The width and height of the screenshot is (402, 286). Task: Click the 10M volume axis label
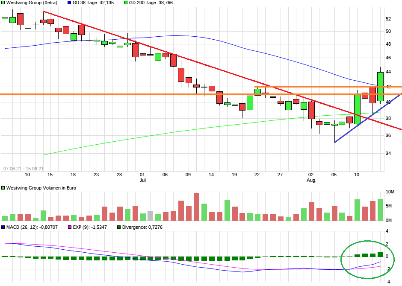click(390, 193)
